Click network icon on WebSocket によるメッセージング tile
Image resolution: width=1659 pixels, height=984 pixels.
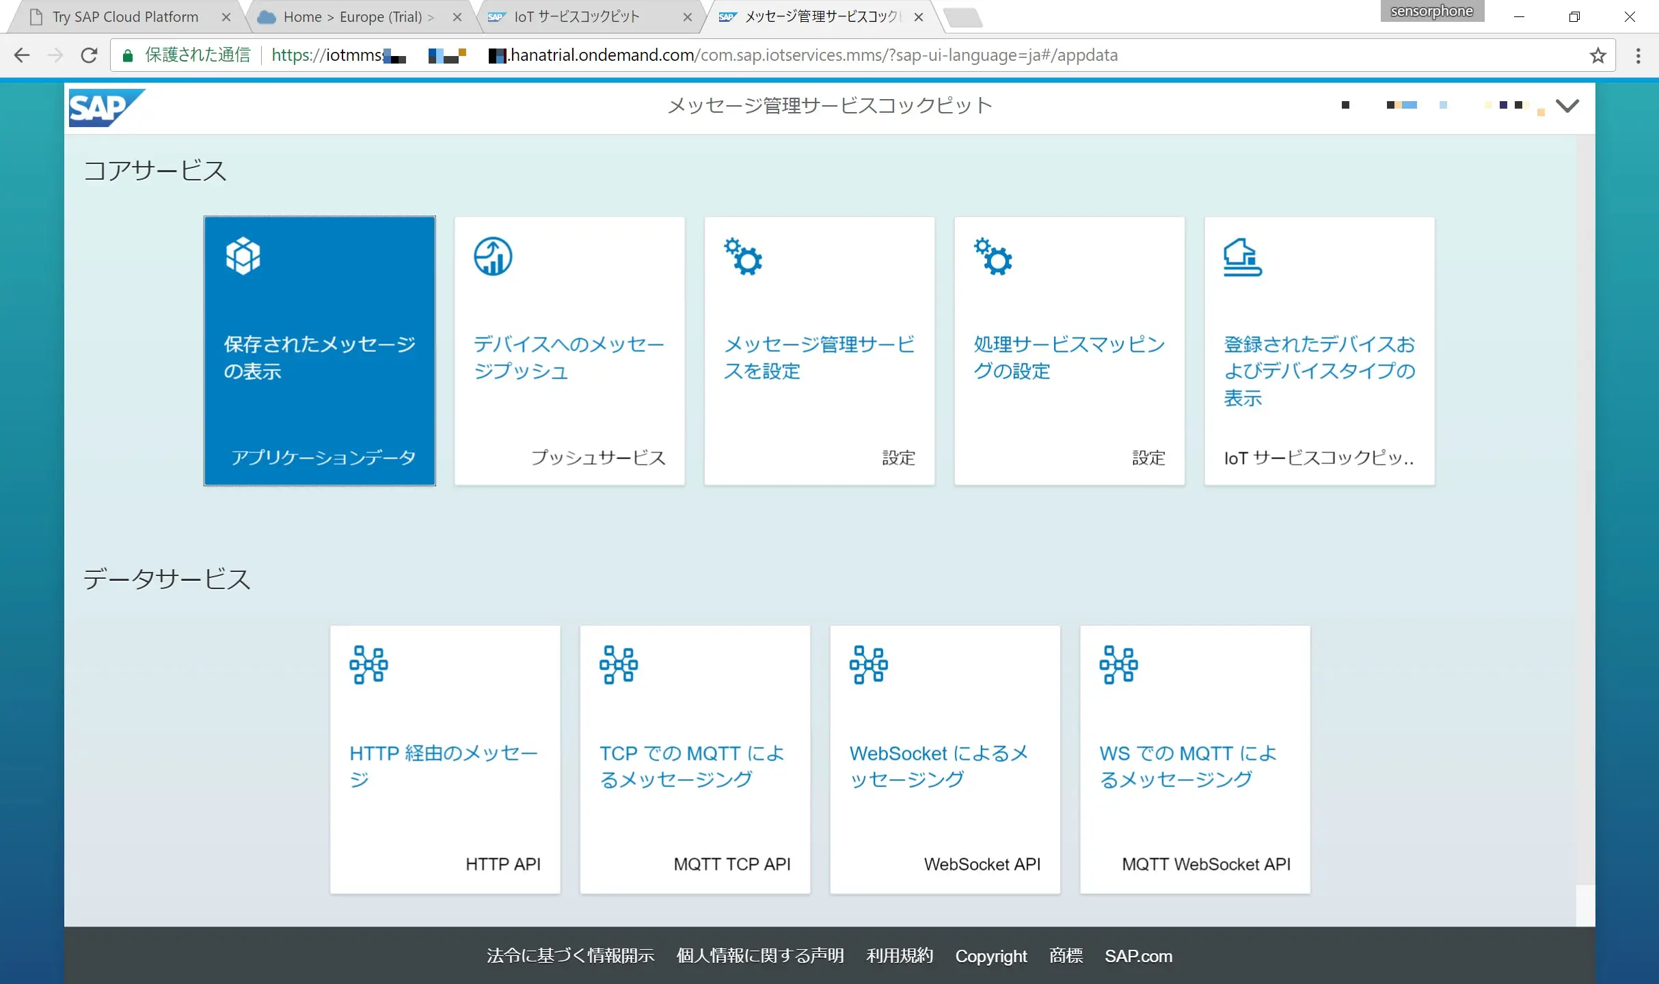[x=869, y=665]
